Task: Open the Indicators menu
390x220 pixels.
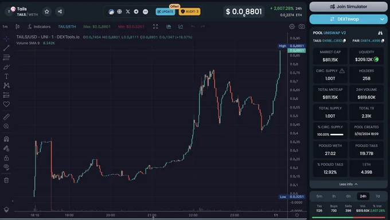Action: coord(39,26)
